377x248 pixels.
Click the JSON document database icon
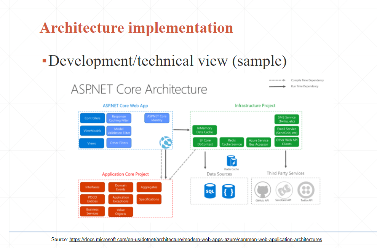click(228, 191)
